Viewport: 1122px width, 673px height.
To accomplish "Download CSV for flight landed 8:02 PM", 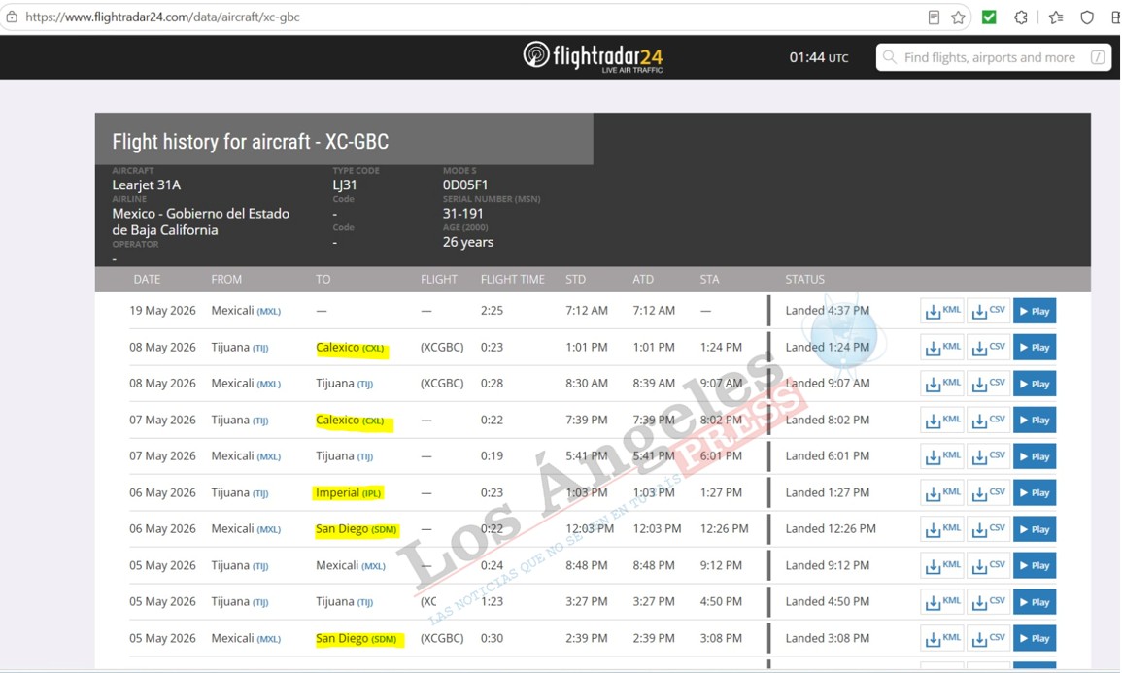I will click(988, 420).
